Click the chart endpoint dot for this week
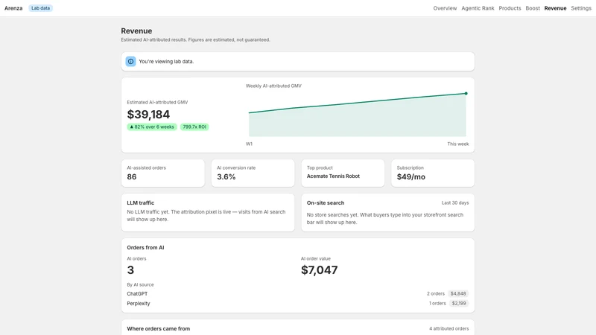The width and height of the screenshot is (596, 335). tap(466, 94)
